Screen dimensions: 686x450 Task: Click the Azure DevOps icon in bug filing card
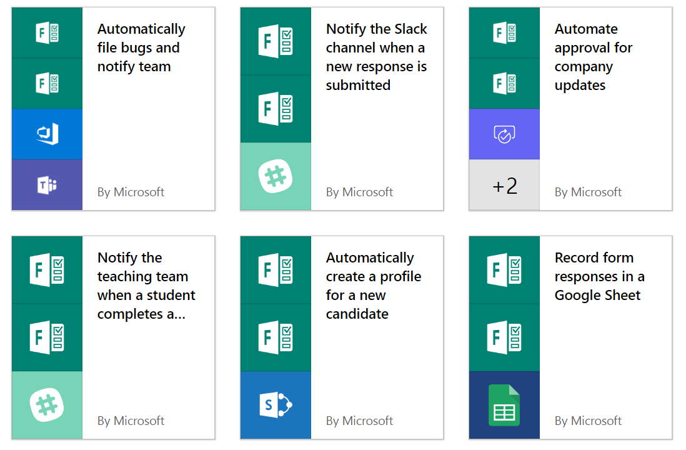[x=47, y=134]
